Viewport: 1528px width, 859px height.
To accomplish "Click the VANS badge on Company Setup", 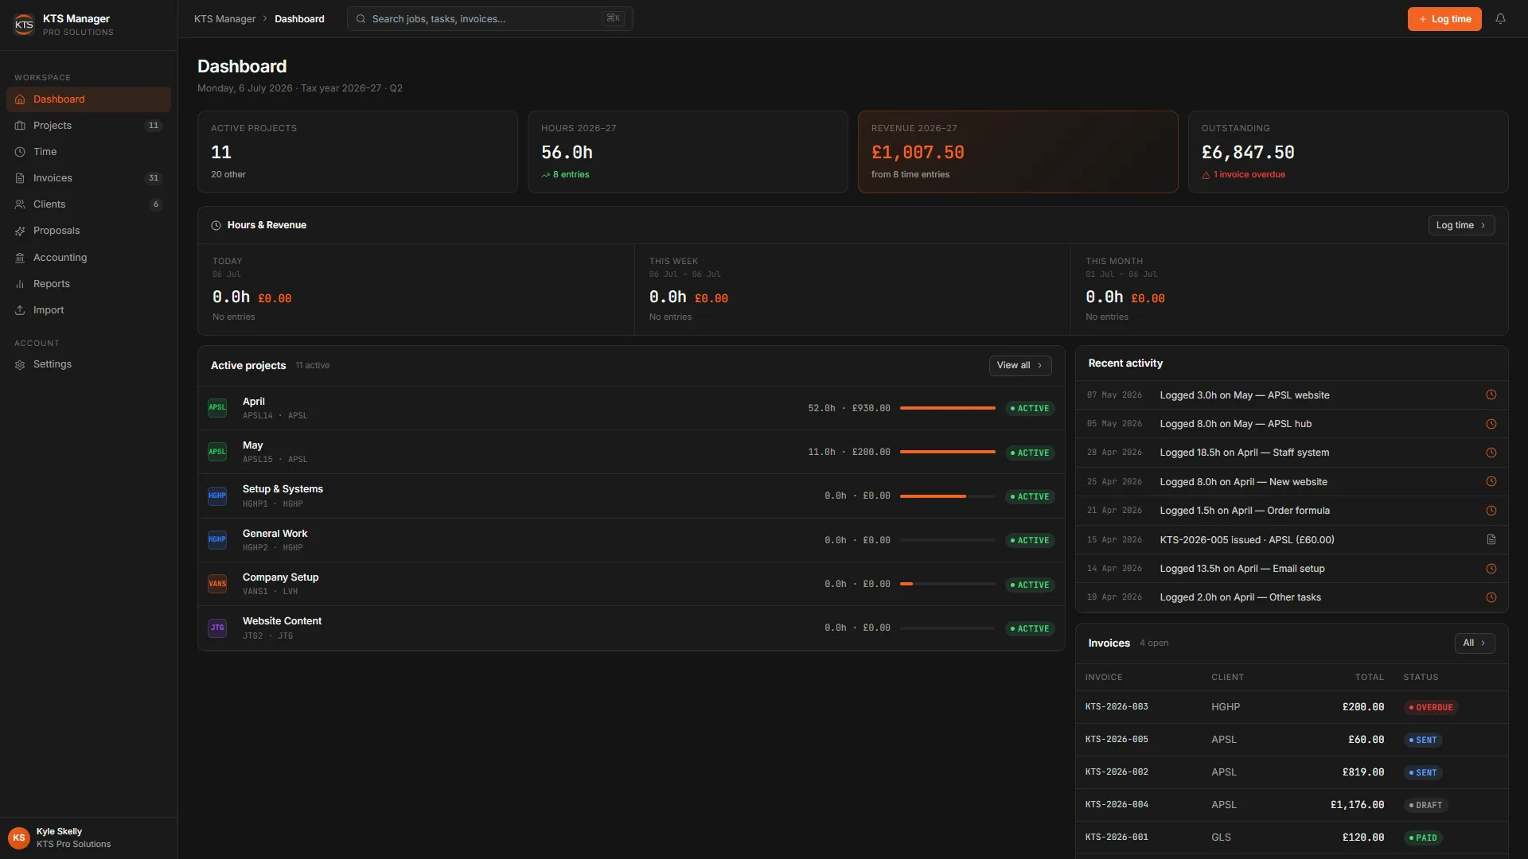I will tap(217, 584).
